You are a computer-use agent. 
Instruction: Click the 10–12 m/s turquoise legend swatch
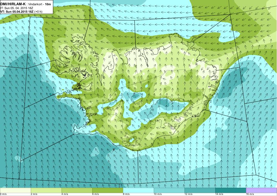click(169, 190)
